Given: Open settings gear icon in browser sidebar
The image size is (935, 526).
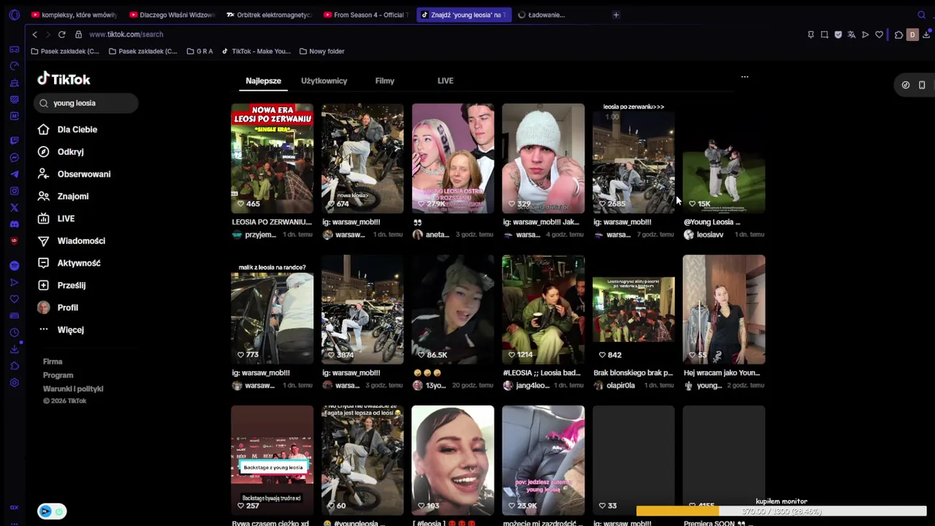Looking at the screenshot, I should (15, 383).
